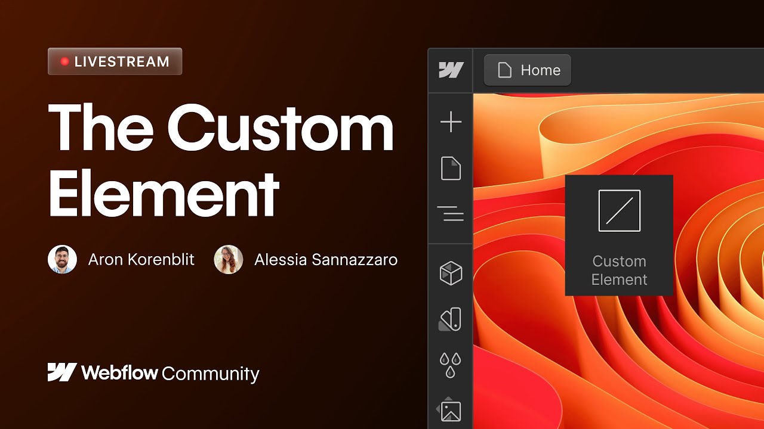Click the Custom Element slash icon
This screenshot has width=764, height=429.
(x=620, y=211)
